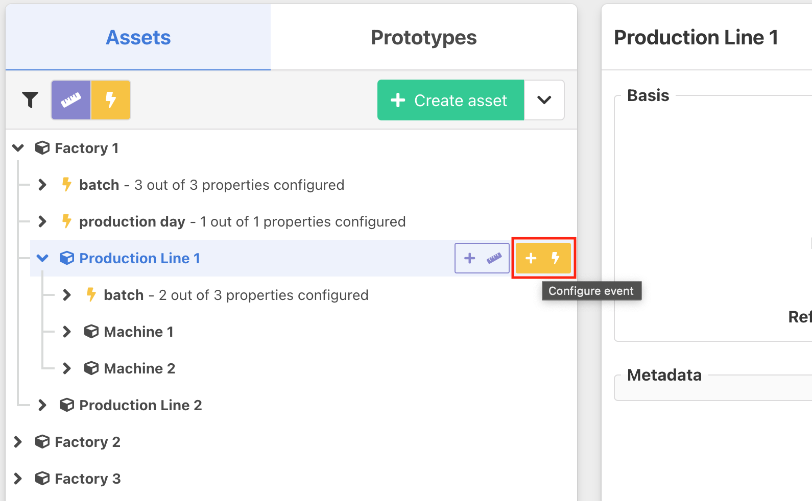The height and width of the screenshot is (501, 812).
Task: Click the Production Line 1 cube icon
Action: point(67,258)
